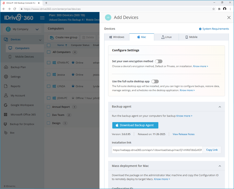Check the ETHAN-PC checkbox
The width and height of the screenshot is (234, 189).
[49, 63]
